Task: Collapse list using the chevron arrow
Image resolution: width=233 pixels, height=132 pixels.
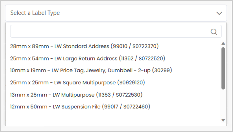Action: click(x=219, y=13)
